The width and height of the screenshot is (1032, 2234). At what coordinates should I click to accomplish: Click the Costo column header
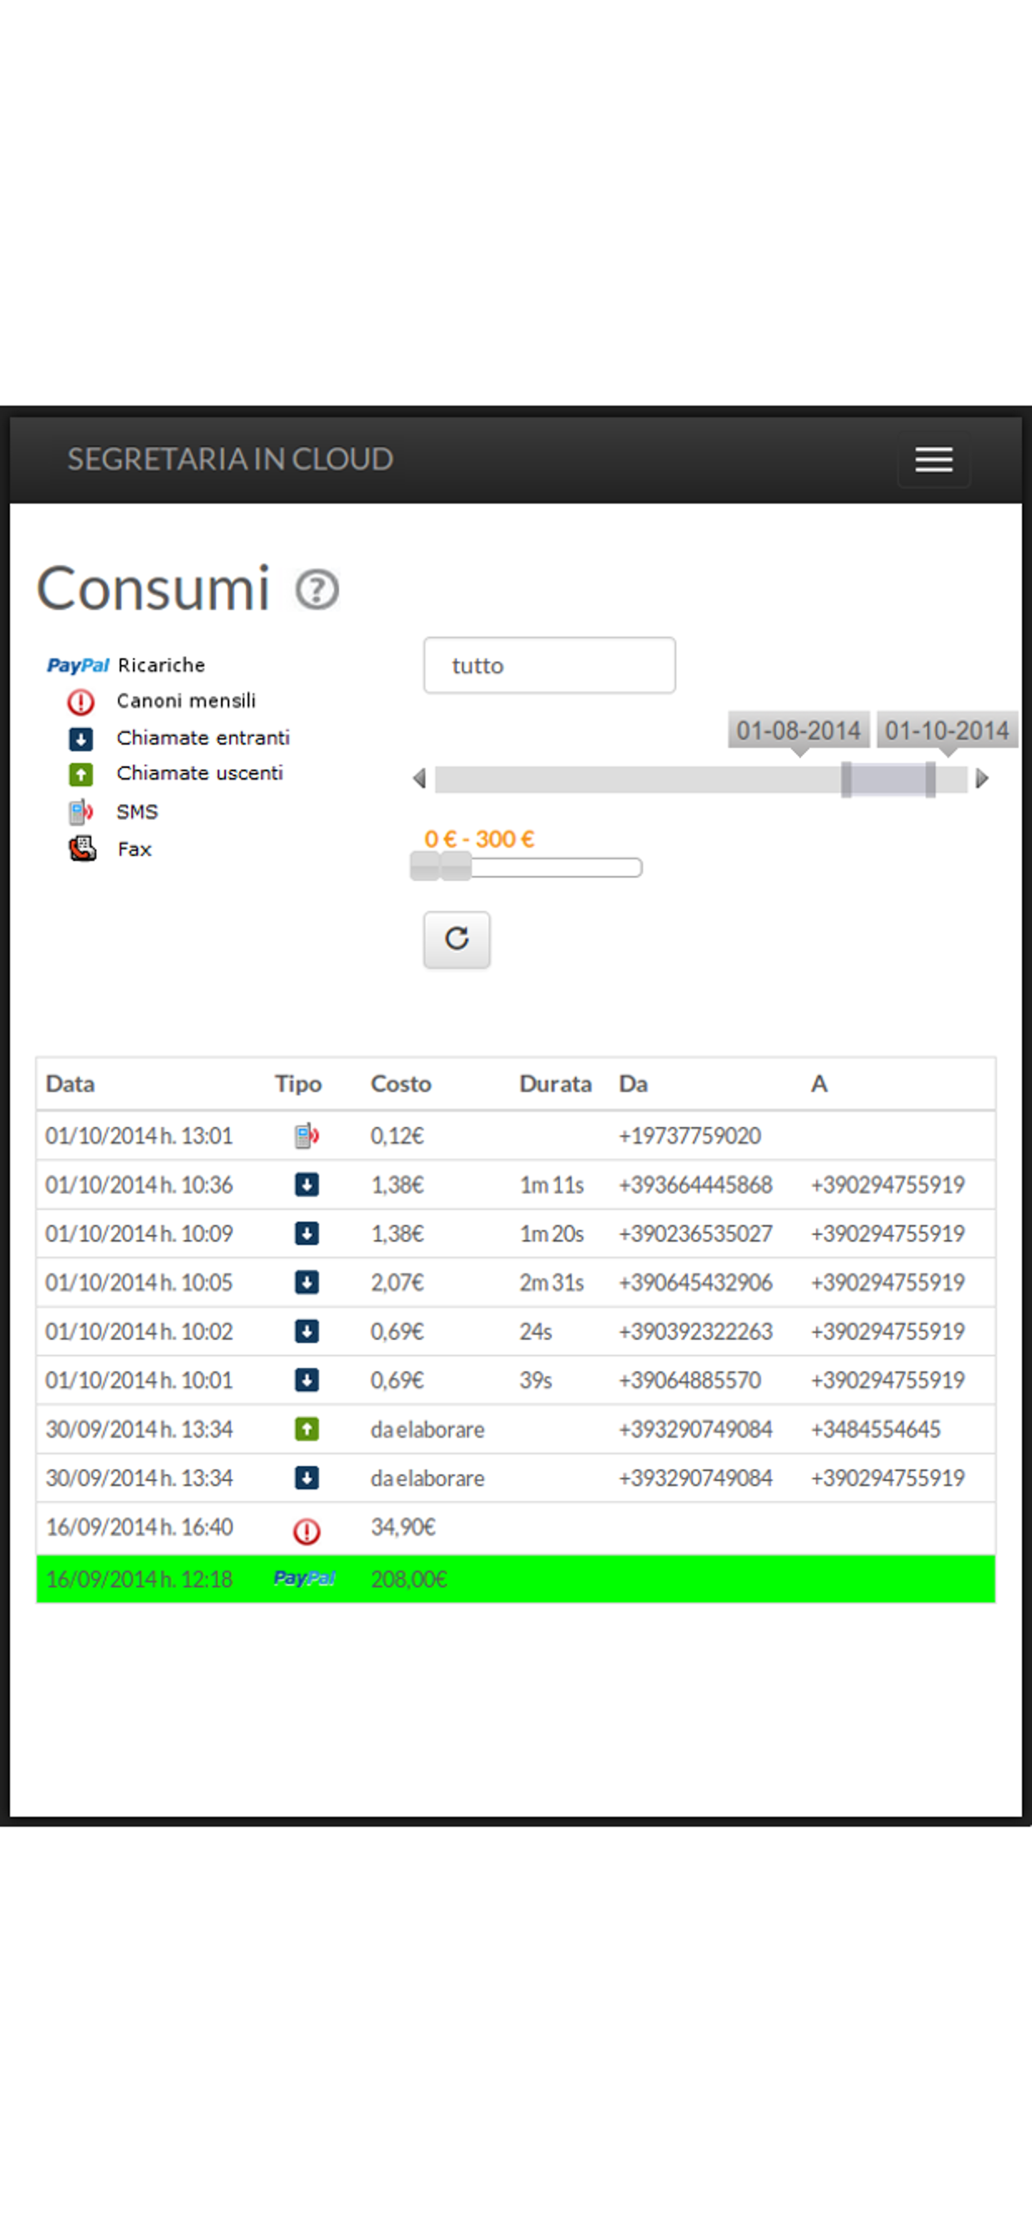click(401, 1084)
